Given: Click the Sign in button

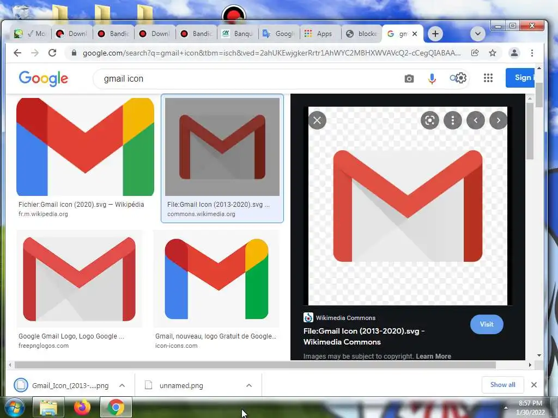Looking at the screenshot, I should [x=520, y=77].
